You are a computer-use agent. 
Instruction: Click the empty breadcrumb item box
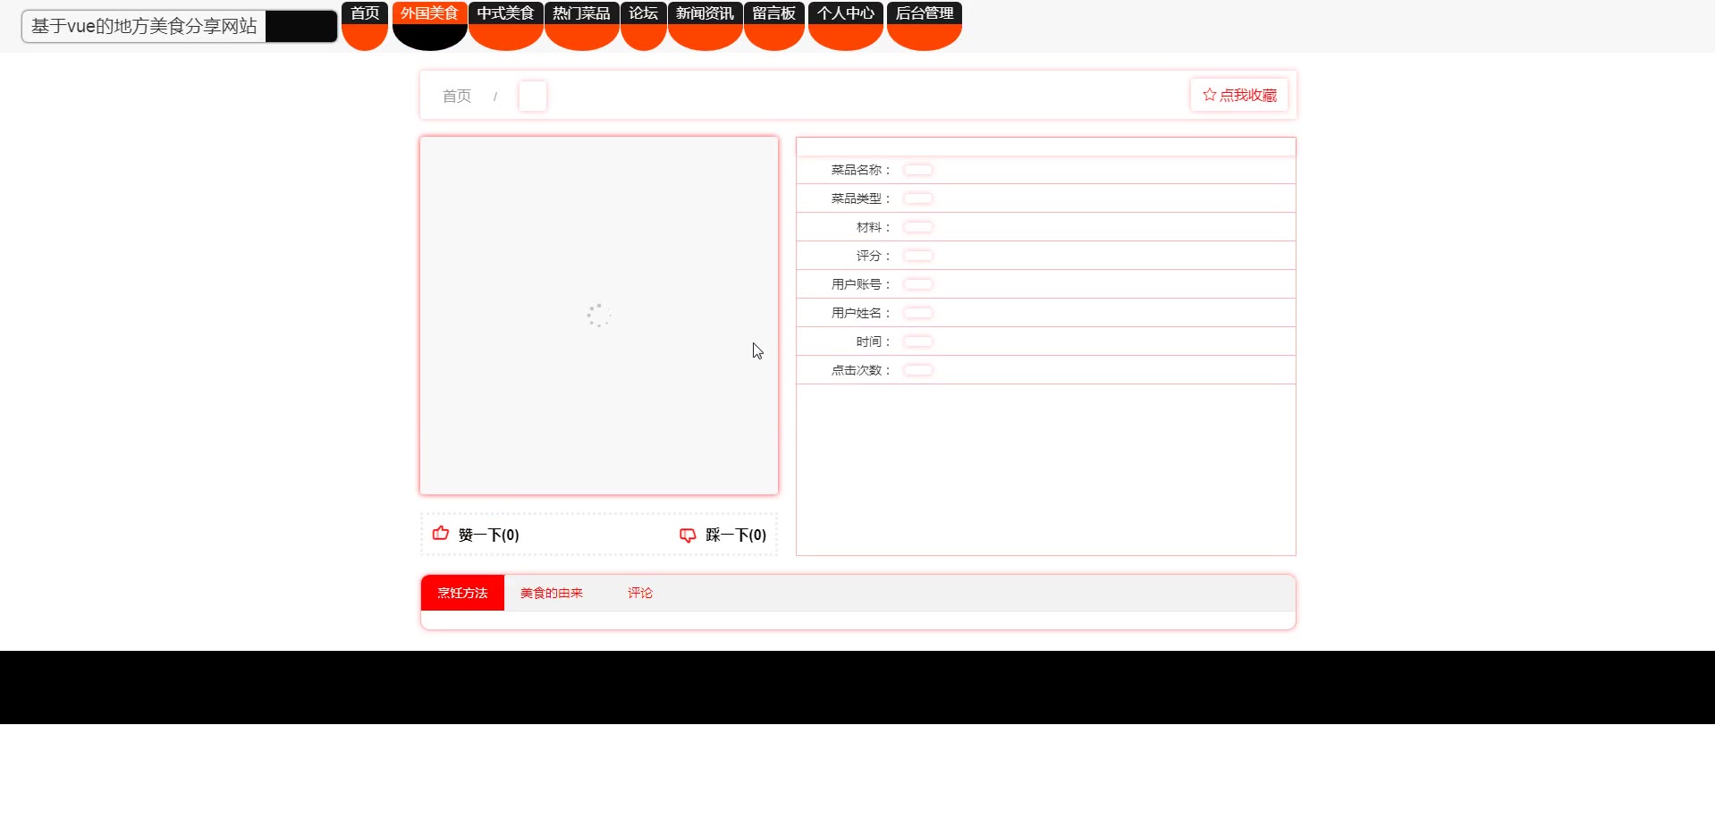click(x=533, y=96)
